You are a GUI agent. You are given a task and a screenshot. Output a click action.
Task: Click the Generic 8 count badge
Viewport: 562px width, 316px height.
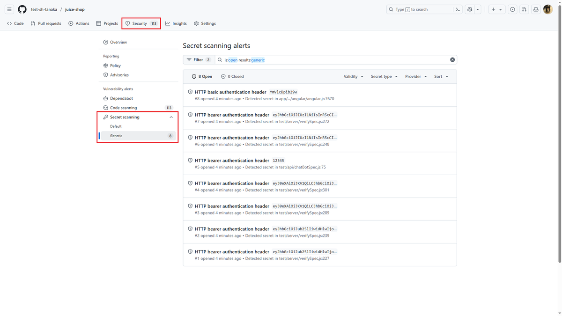point(170,136)
